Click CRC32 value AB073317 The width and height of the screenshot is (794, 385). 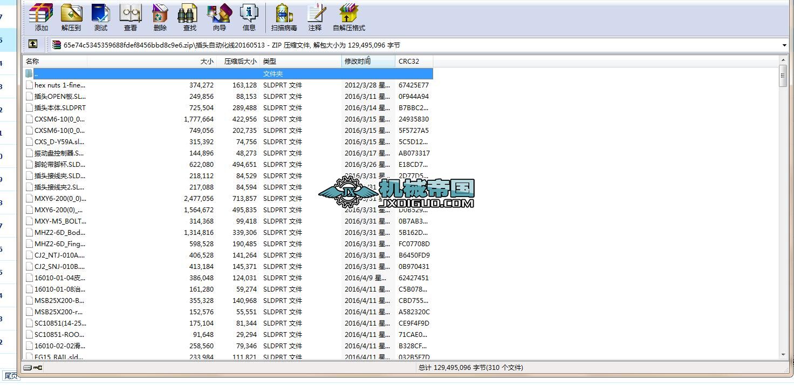[x=414, y=153]
